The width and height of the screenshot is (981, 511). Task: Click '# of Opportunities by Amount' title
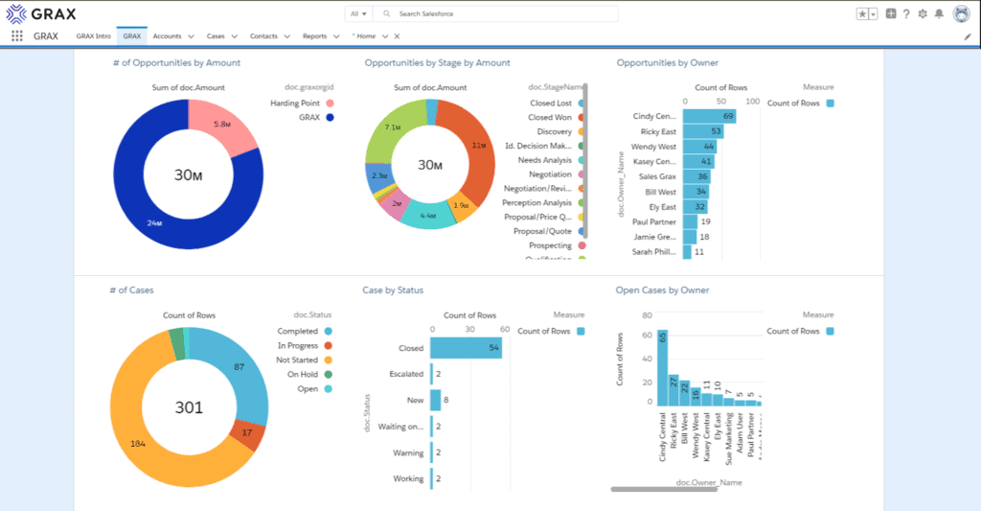[176, 62]
